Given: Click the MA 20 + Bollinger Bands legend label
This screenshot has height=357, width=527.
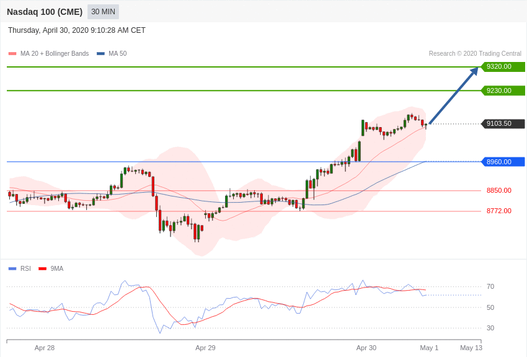Looking at the screenshot, I should (55, 54).
